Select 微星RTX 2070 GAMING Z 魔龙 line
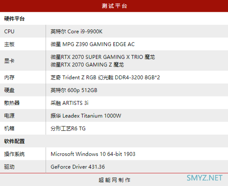 [x=87, y=64]
